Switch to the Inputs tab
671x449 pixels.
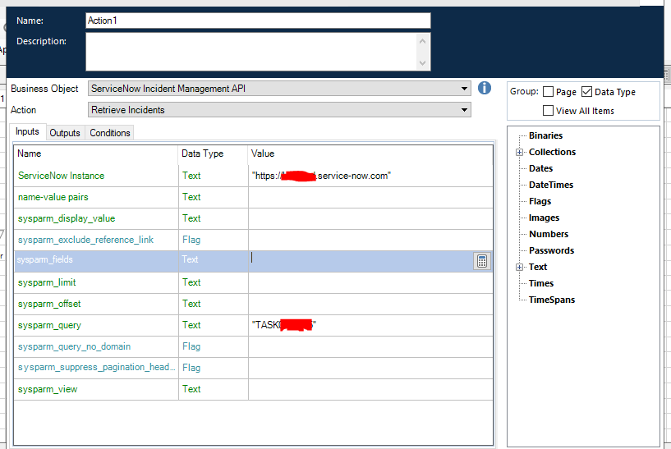click(x=27, y=131)
